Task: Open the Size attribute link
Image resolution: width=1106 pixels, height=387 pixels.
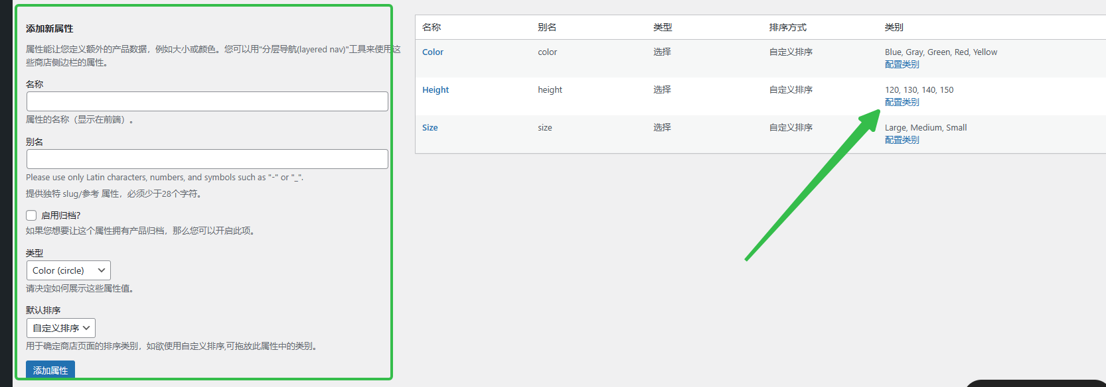Action: click(x=430, y=128)
